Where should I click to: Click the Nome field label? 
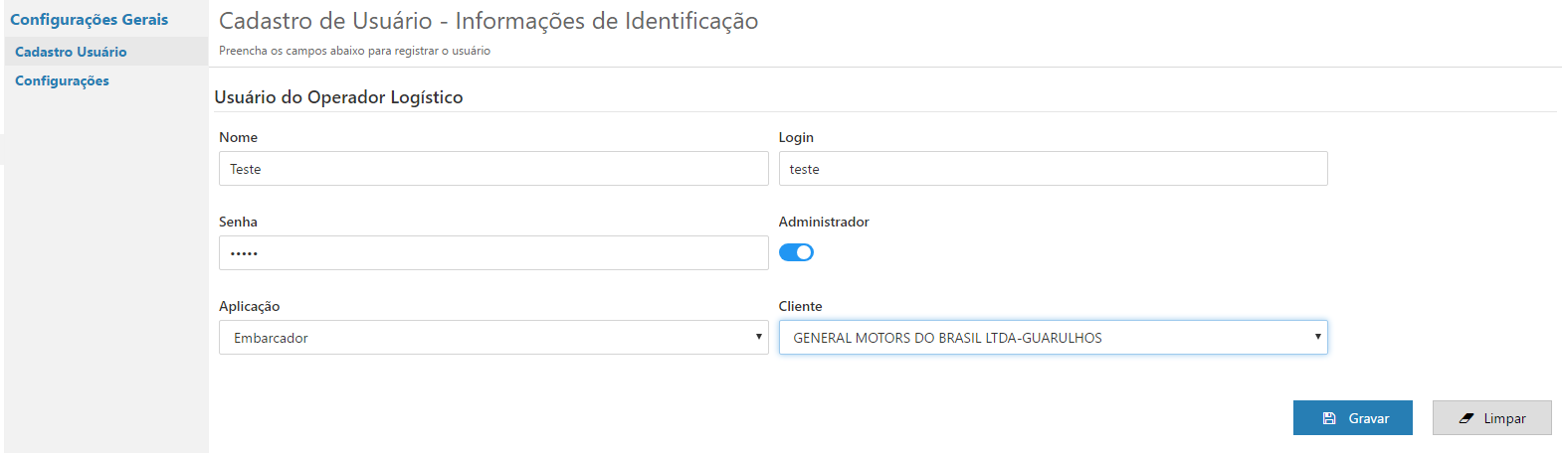pos(238,137)
